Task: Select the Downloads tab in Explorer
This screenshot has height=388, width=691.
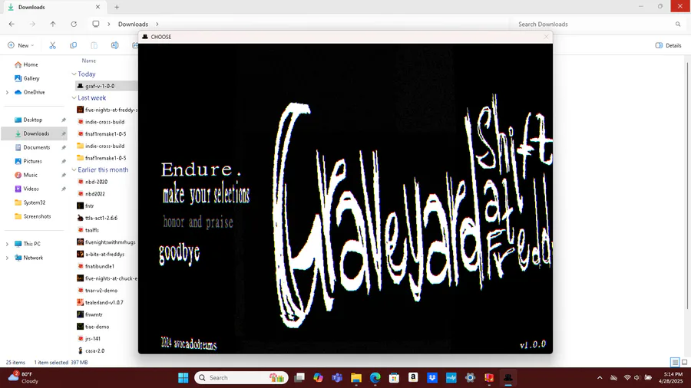Action: coord(53,7)
